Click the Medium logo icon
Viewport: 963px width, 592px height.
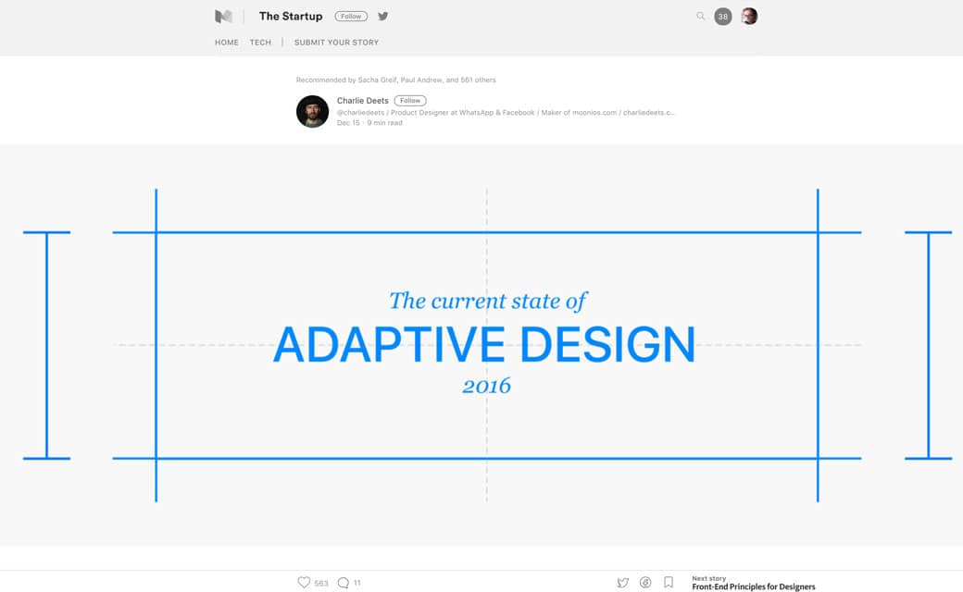[x=223, y=17]
